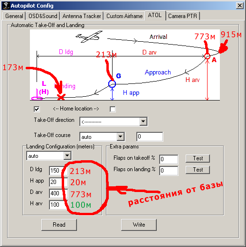Uncheck the left Home location checkbox
Screen dimensions: 246x247
37,109
